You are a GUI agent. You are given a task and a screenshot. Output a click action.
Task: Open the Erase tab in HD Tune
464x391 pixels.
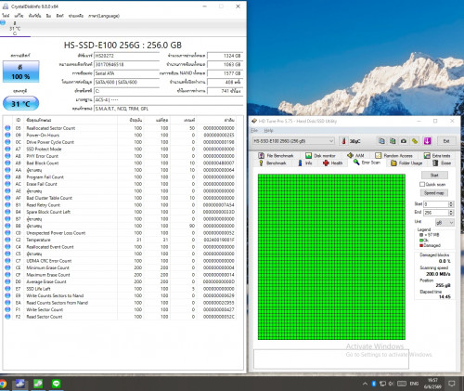tap(442, 163)
